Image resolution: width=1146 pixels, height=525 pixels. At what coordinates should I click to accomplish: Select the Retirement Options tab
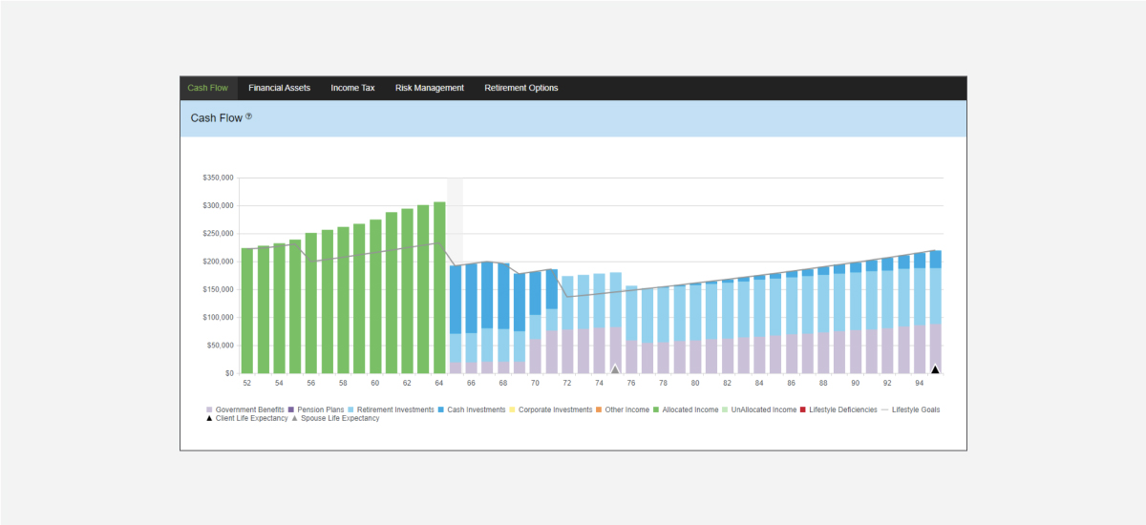point(520,88)
